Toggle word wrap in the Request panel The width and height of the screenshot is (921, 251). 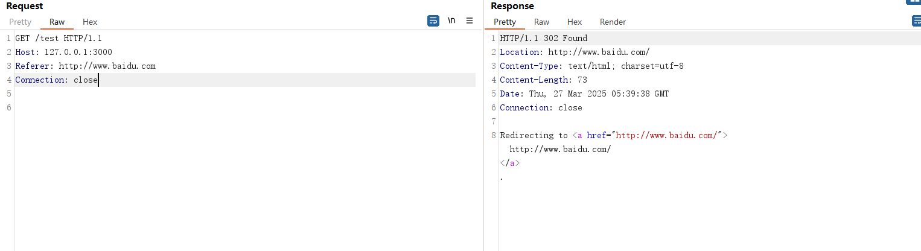click(x=433, y=21)
